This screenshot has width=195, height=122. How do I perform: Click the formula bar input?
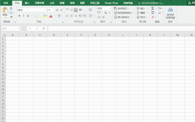tap(121, 28)
